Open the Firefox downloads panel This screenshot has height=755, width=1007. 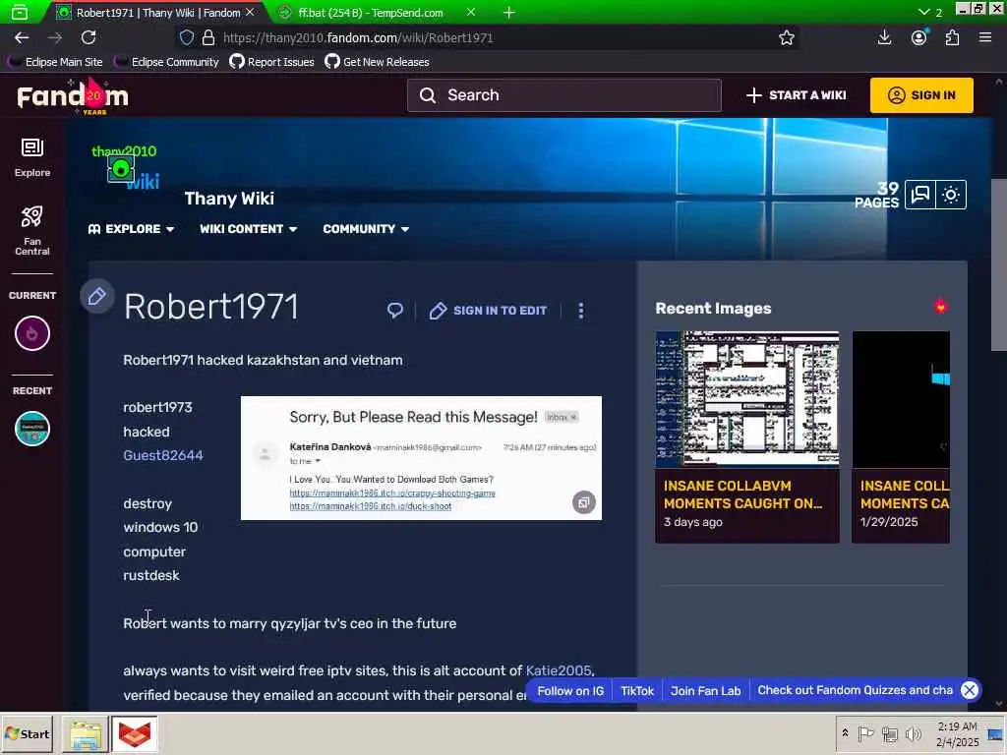point(884,38)
